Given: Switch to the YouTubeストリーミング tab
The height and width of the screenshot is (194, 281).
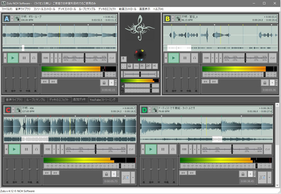Looking at the screenshot, I should click(x=103, y=100).
